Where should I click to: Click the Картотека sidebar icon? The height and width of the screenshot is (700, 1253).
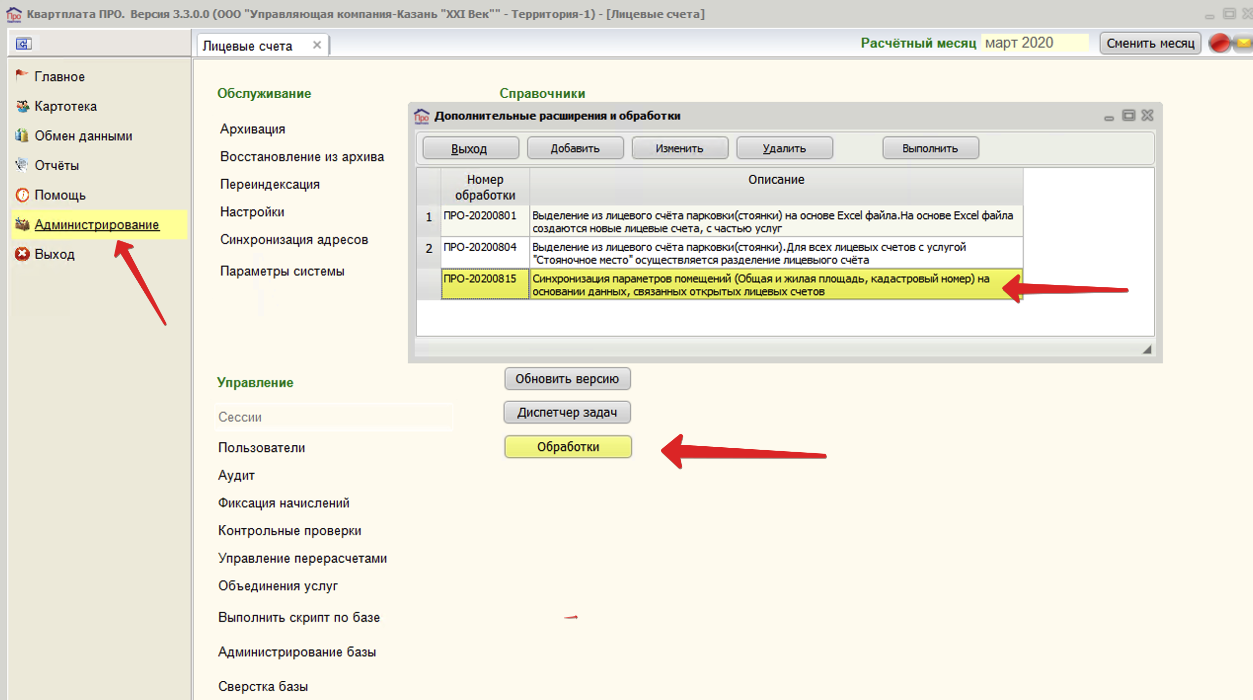pos(22,106)
